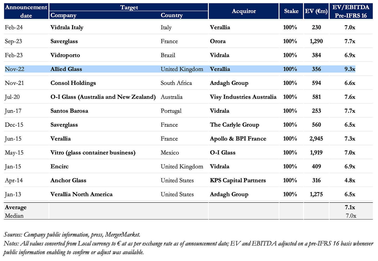Click EV value '230'
The image size is (378, 261).
[x=316, y=27]
